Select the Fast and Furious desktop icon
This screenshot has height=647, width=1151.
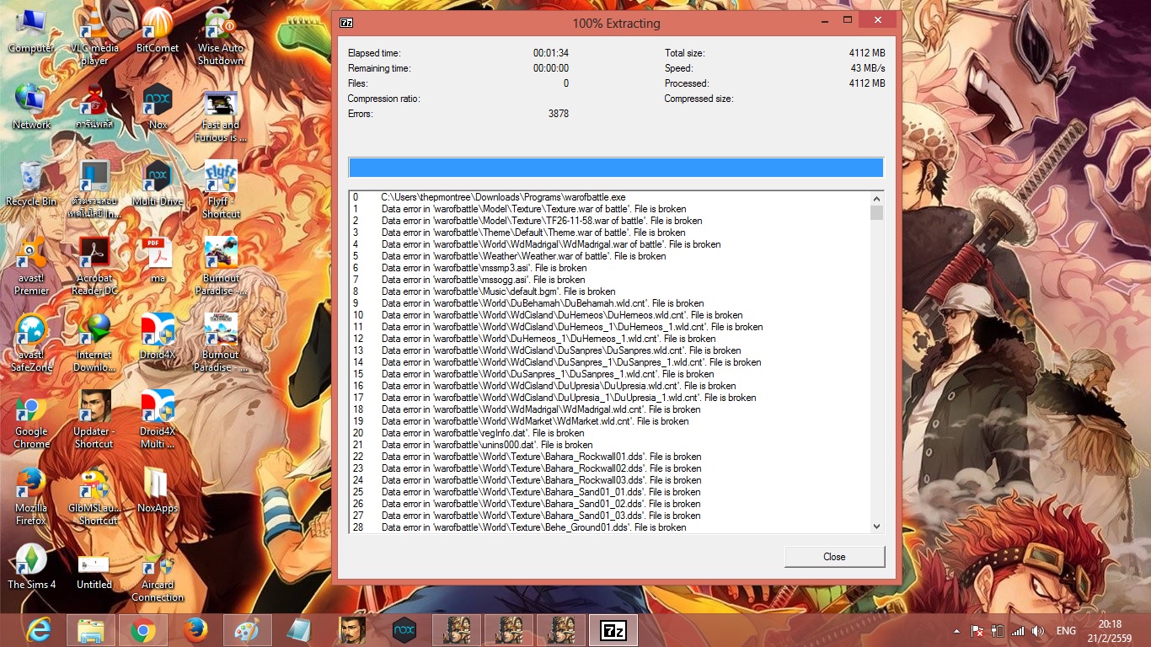[x=222, y=115]
